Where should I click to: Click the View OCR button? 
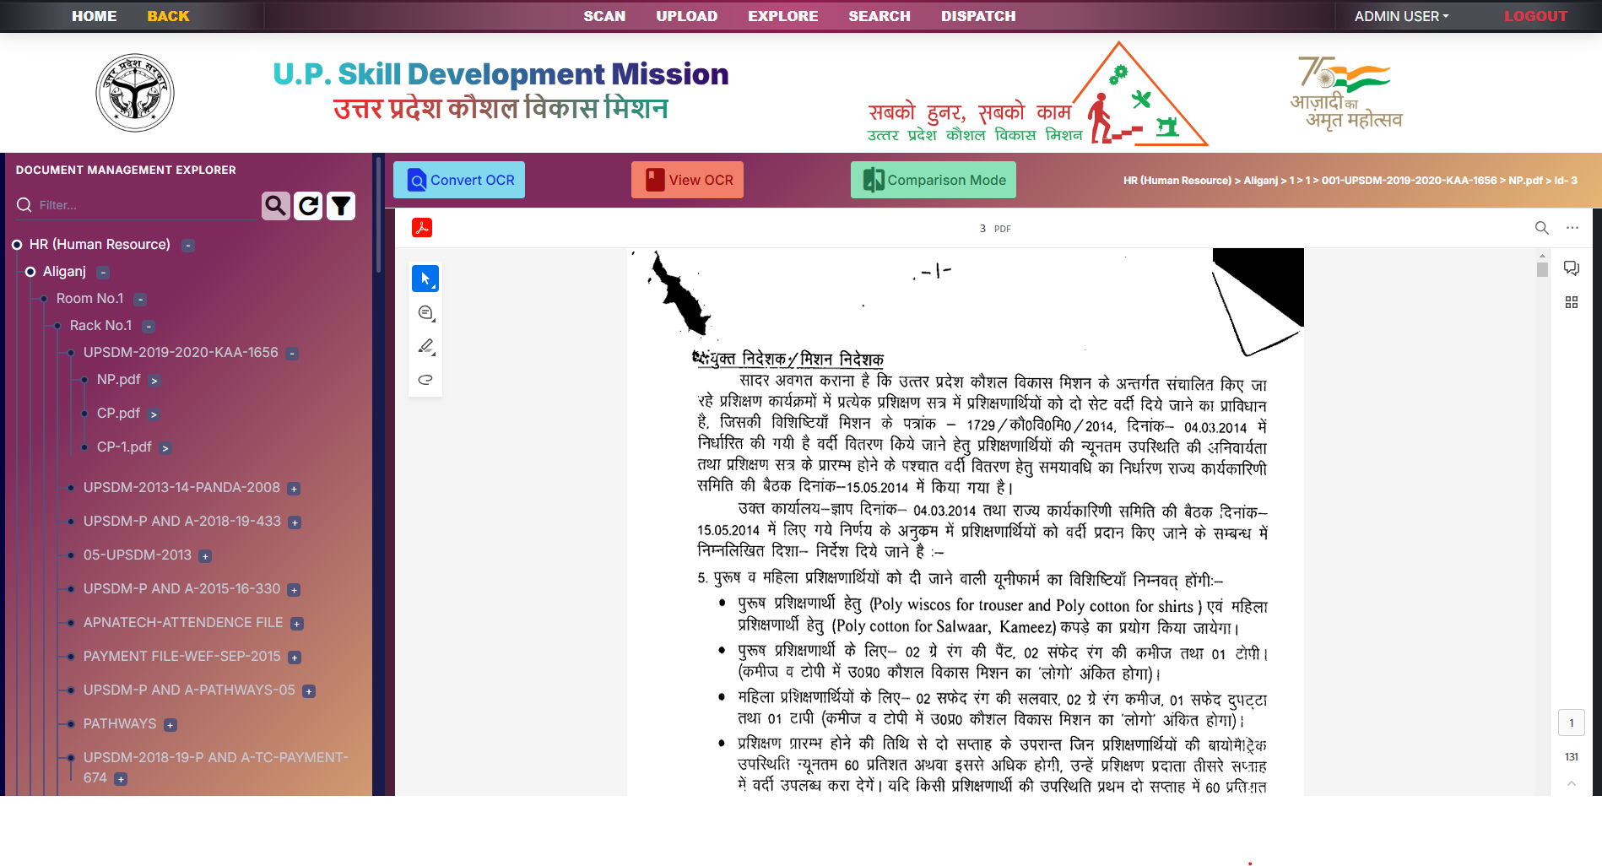click(x=687, y=180)
